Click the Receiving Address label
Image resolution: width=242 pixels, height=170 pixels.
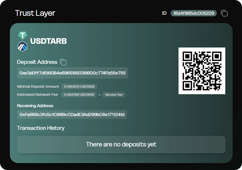coord(35,106)
